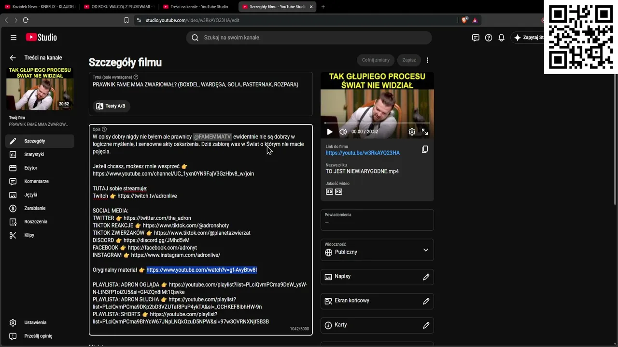The image size is (618, 347).
Task: Seek on the video preview progress bar
Action: point(377,123)
